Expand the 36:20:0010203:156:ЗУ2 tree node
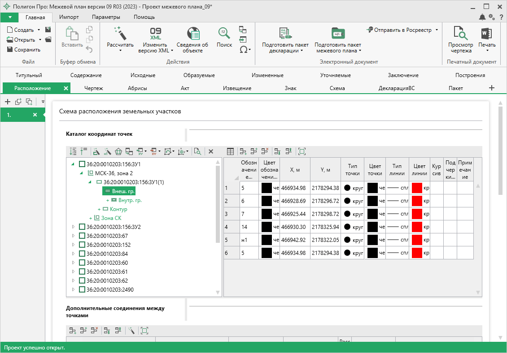The width and height of the screenshot is (507, 353). pos(74,227)
